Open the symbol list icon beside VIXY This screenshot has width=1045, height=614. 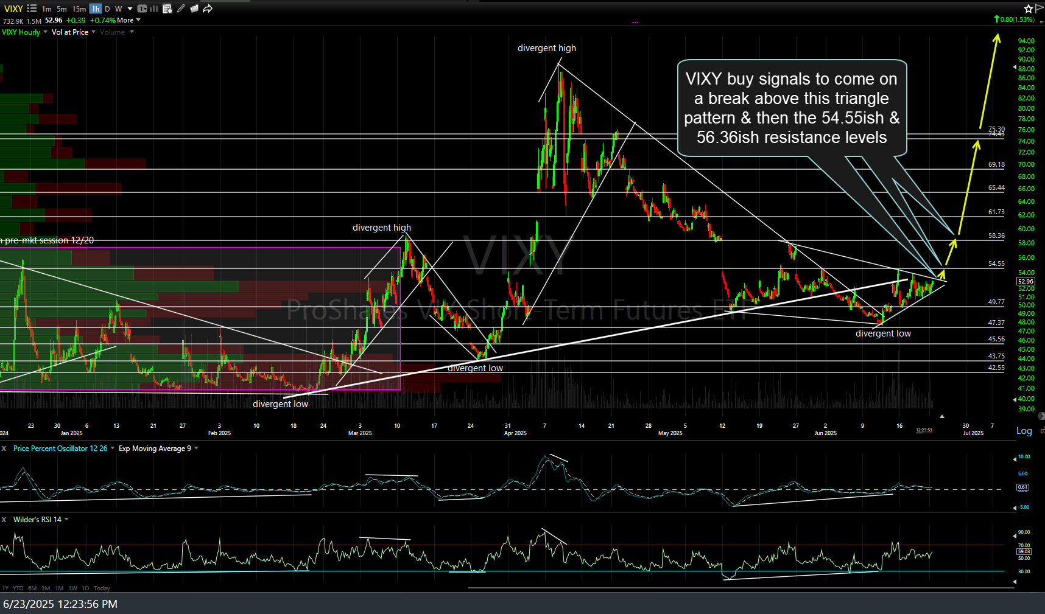click(x=32, y=9)
